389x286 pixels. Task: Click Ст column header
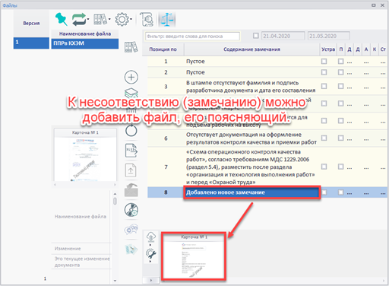[x=383, y=49]
